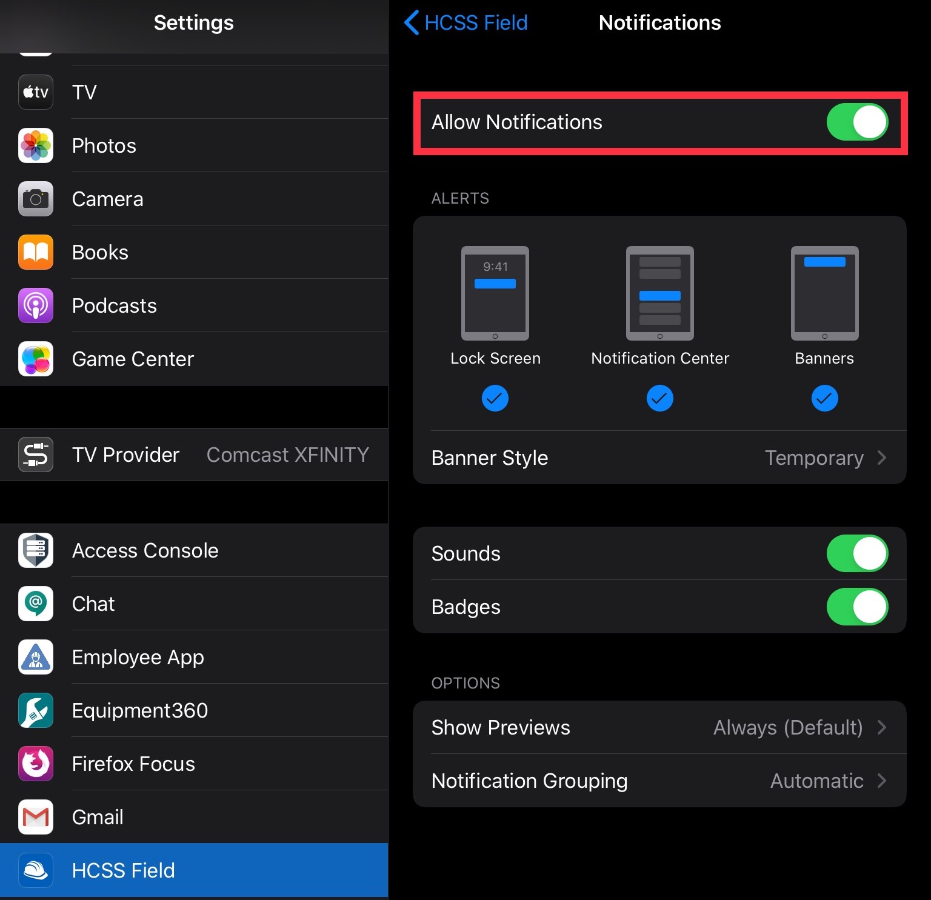This screenshot has width=931, height=900.
Task: Turn off Badges
Action: (857, 607)
